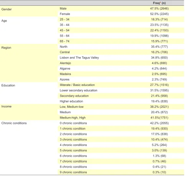Click the value '41.5%(1751)'

coord(159,117)
